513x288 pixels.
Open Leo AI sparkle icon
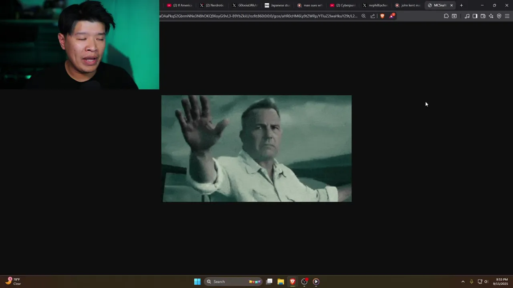click(491, 16)
